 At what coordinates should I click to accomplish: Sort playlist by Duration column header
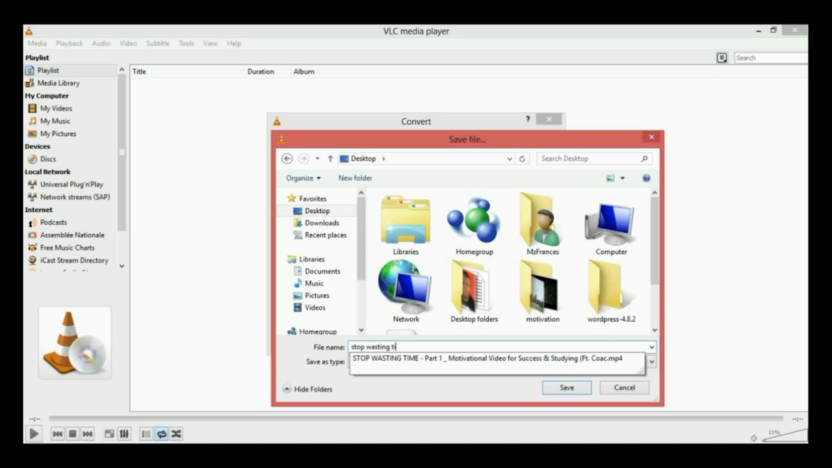point(261,71)
